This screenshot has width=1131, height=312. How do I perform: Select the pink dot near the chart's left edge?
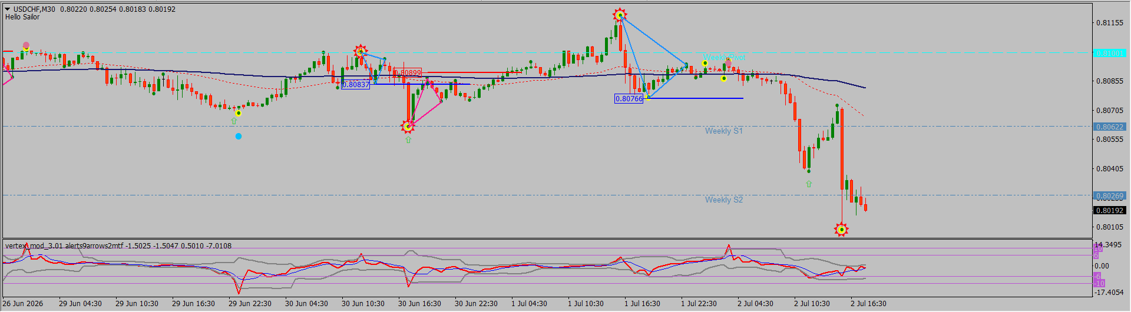coord(26,45)
